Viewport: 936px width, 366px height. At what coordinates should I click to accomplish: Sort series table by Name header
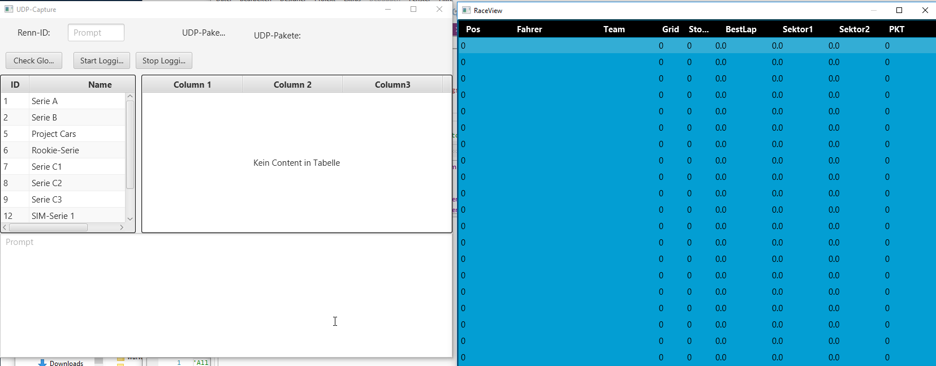tap(100, 85)
